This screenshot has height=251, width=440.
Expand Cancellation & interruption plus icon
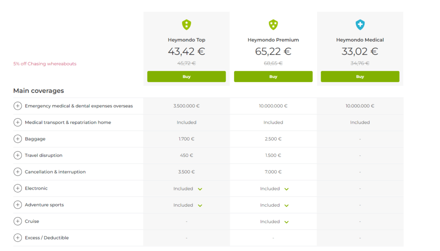(x=18, y=172)
